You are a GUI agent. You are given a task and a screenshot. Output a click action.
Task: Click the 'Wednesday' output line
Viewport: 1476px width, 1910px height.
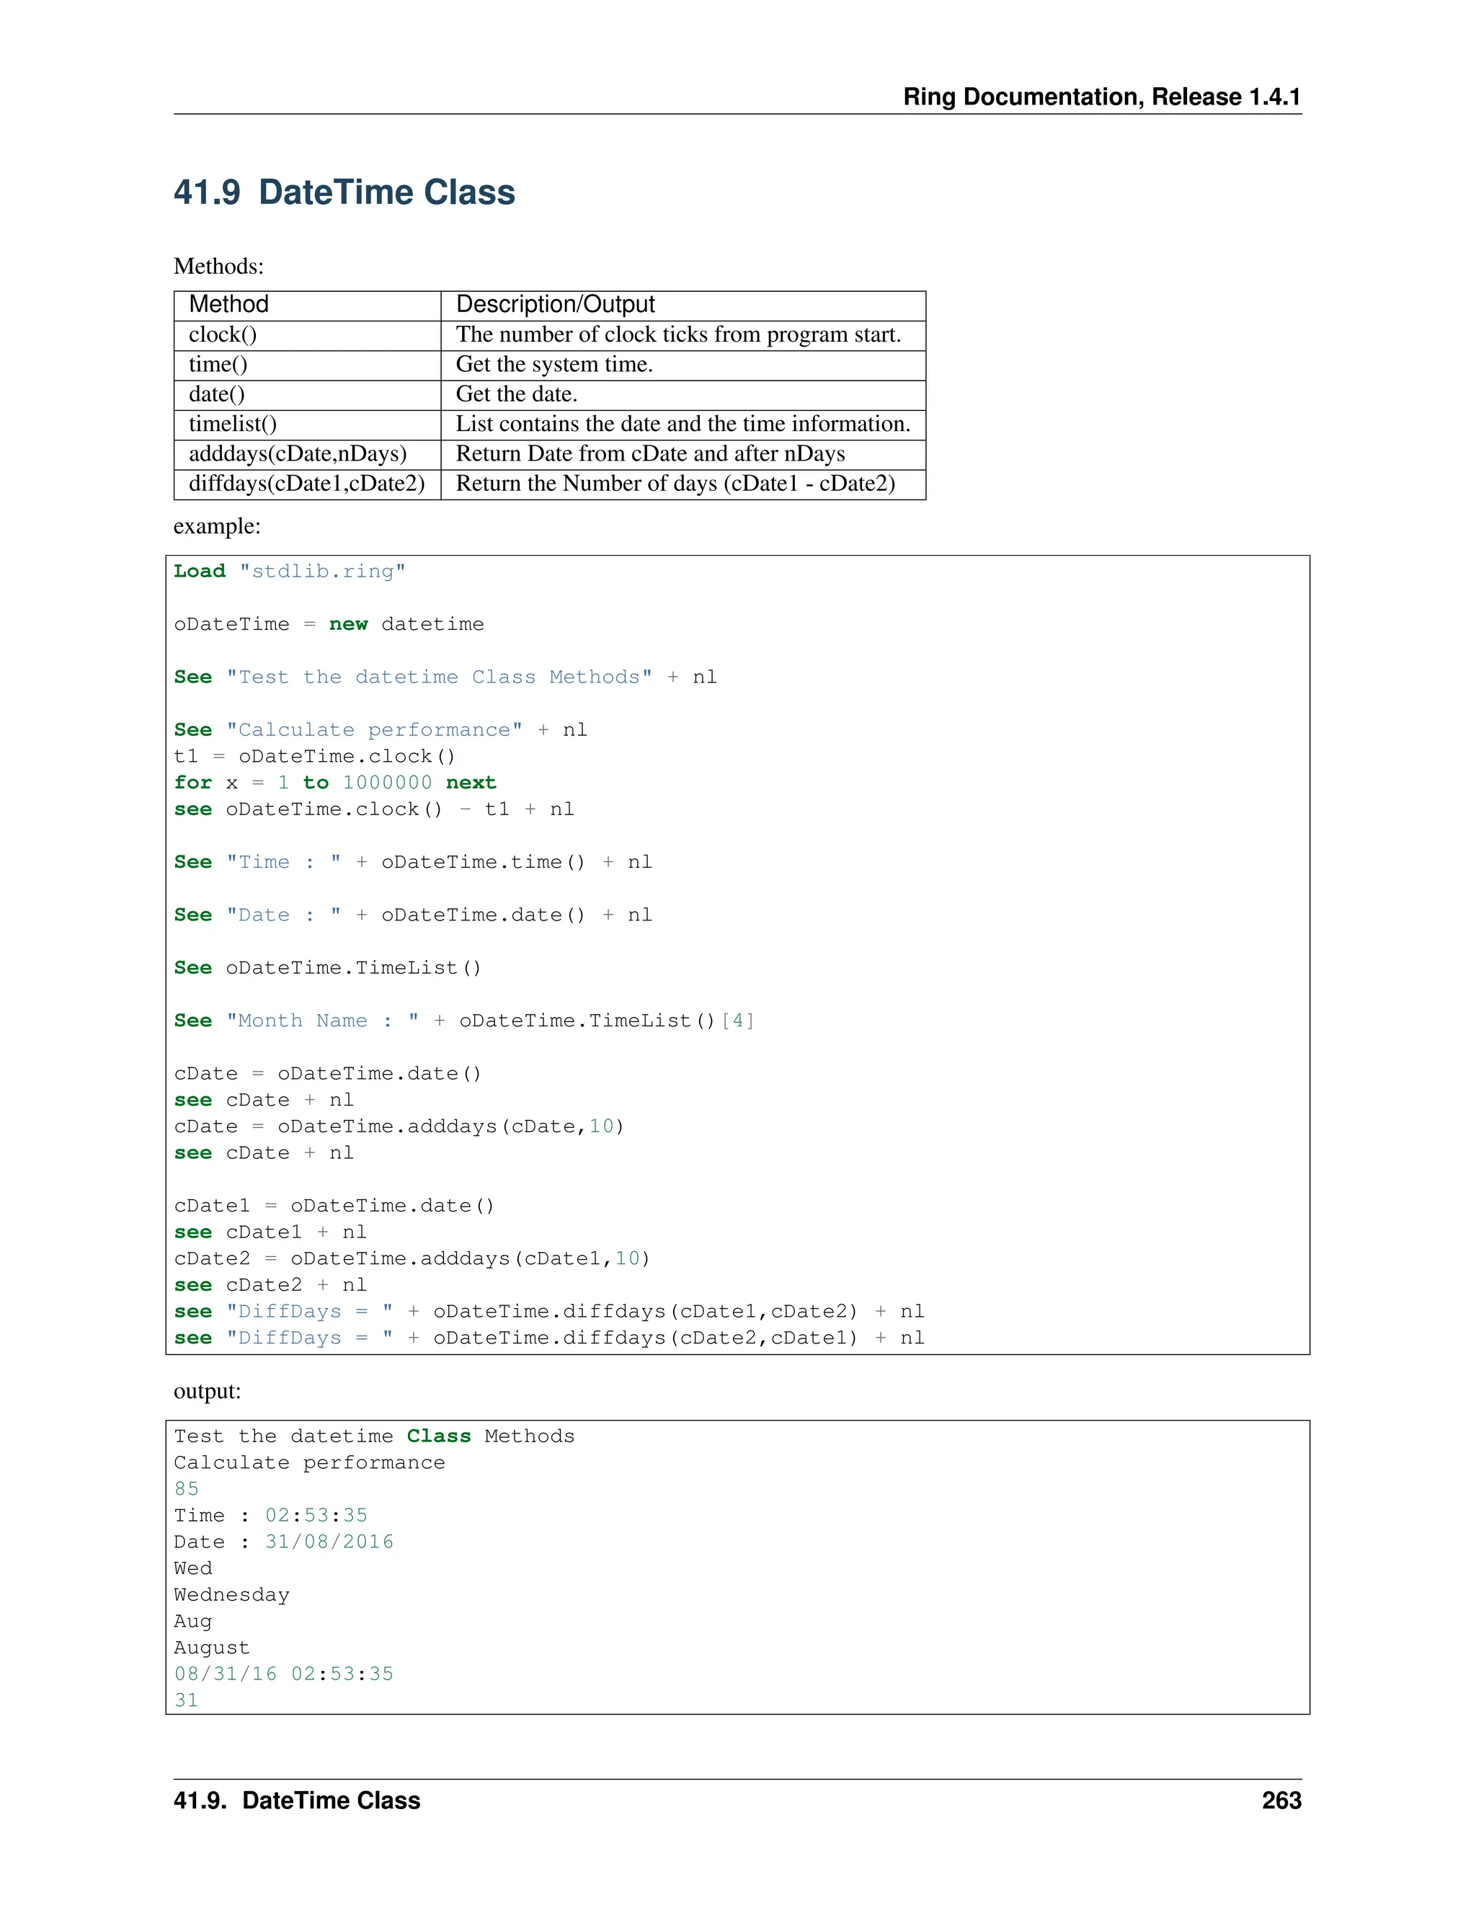(x=232, y=1594)
